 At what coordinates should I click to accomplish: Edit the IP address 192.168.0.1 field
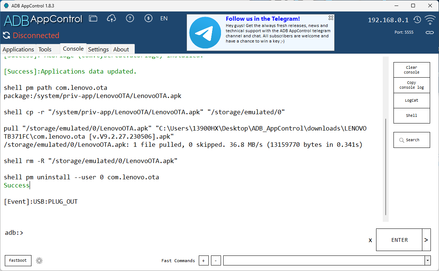pyautogui.click(x=388, y=20)
